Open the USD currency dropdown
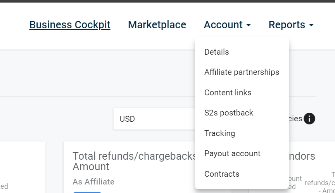The height and width of the screenshot is (193, 335). click(155, 119)
